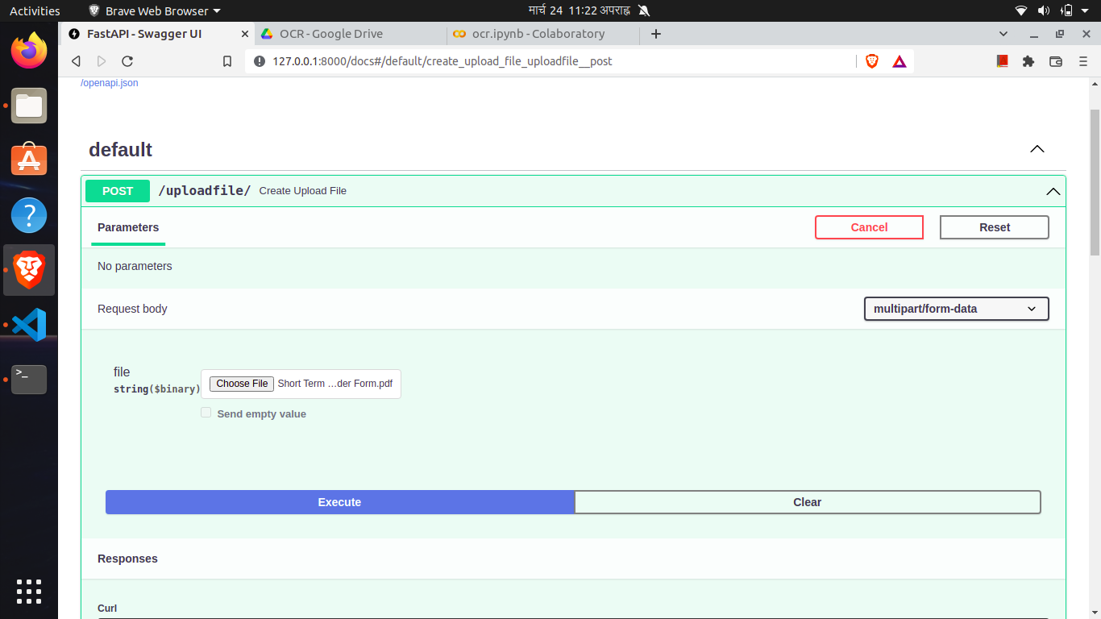Click the Choose File button

pos(242,384)
